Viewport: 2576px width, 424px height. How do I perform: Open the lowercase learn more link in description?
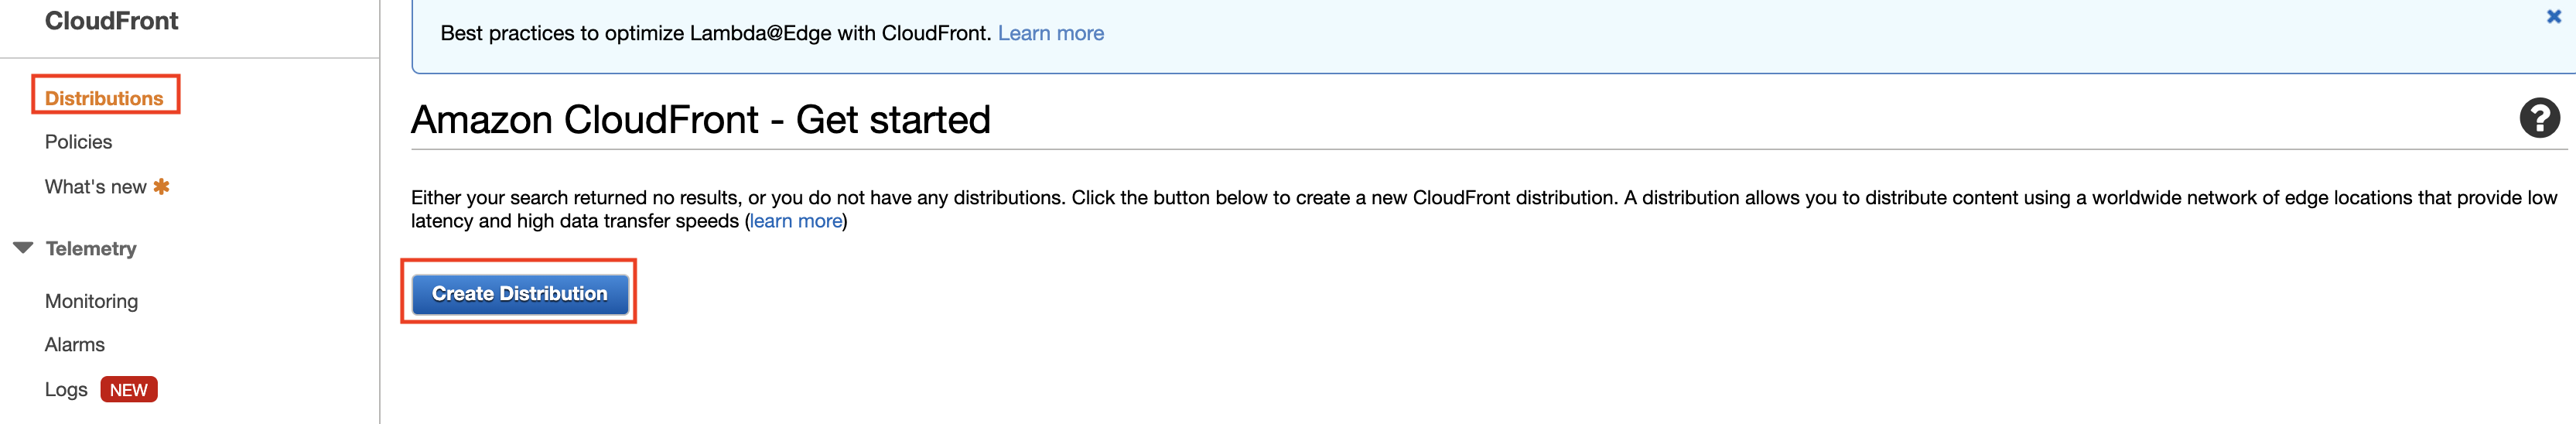click(796, 221)
